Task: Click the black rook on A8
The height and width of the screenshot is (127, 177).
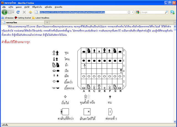Action: click(x=84, y=51)
